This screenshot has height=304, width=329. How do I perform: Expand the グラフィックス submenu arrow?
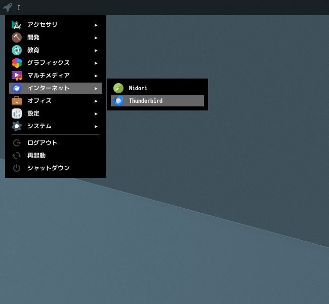pyautogui.click(x=96, y=63)
